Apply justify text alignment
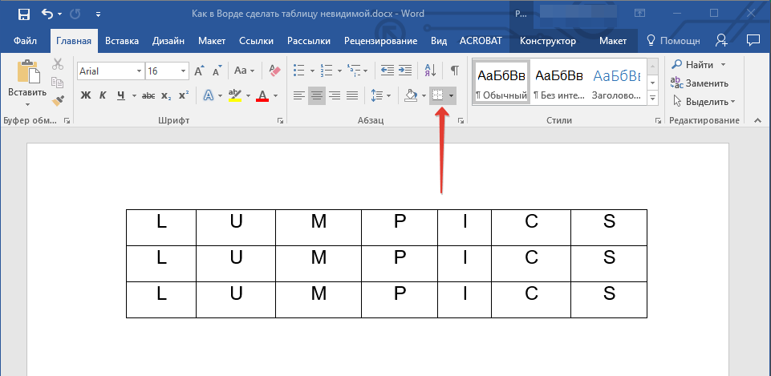 pos(352,95)
